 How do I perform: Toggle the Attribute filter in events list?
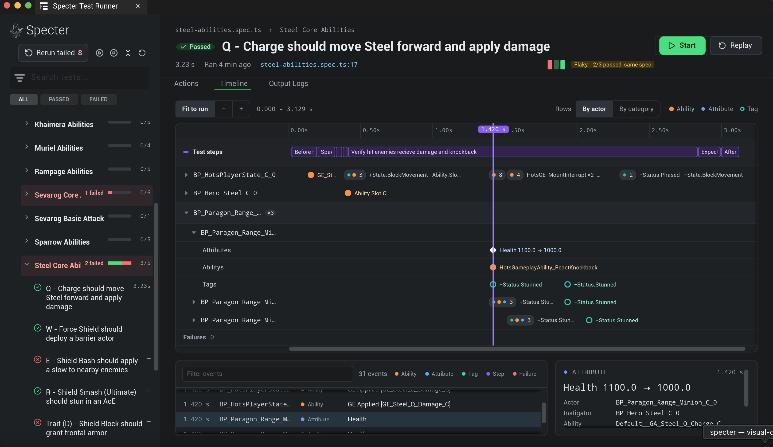[439, 374]
